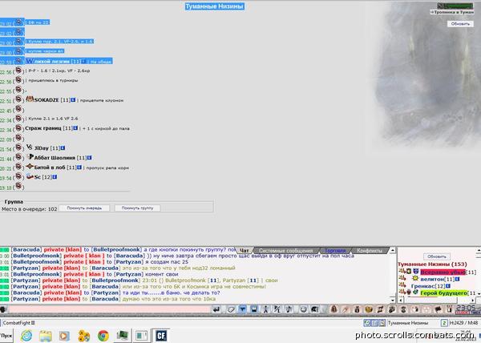Click the info icon beside Аббат Шаолиня
481x343 pixels.
89,158
